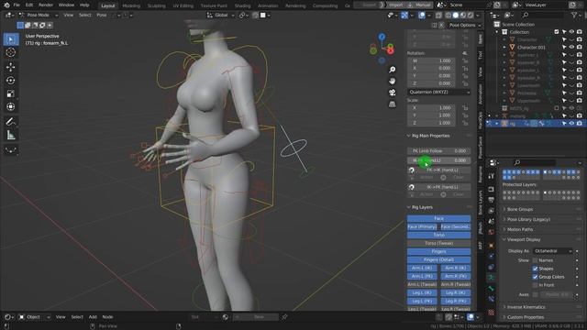Screen dimensions: 587x330
Task: Select the Rotate tool
Action: [x=11, y=81]
